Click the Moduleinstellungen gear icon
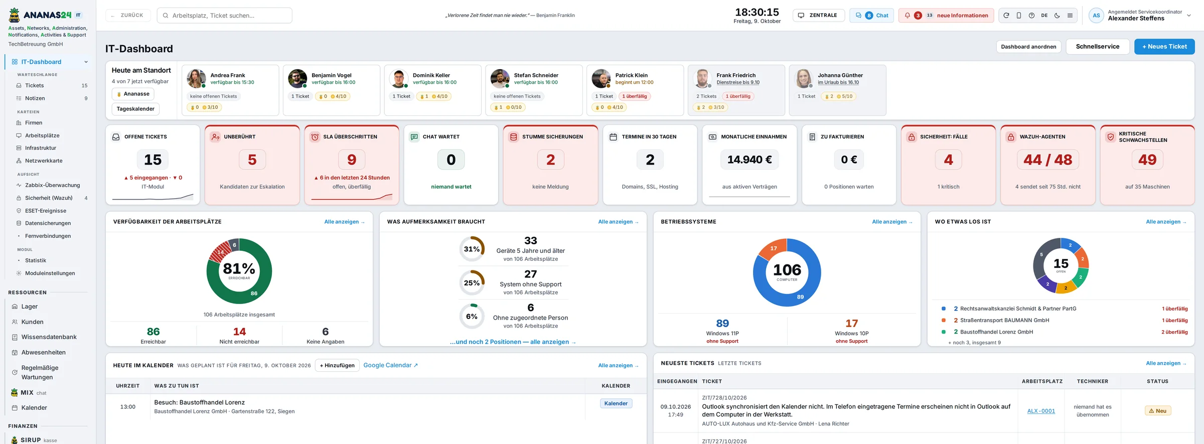1204x444 pixels. click(x=19, y=273)
